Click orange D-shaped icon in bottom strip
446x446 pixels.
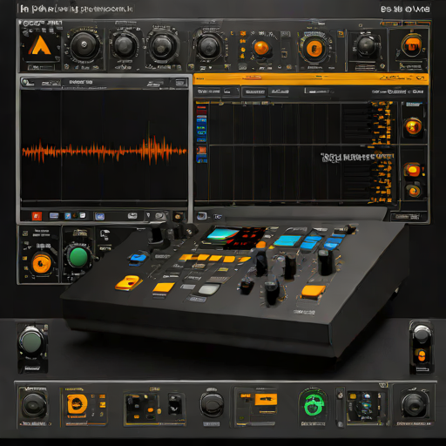pos(77,404)
